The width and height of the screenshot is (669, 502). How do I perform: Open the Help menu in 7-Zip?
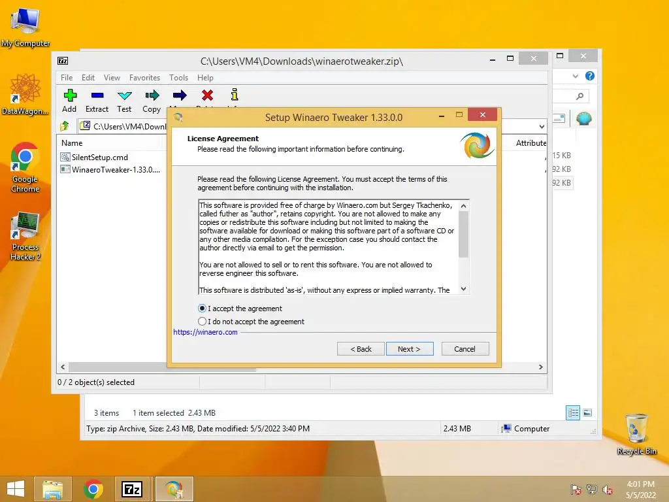point(205,78)
